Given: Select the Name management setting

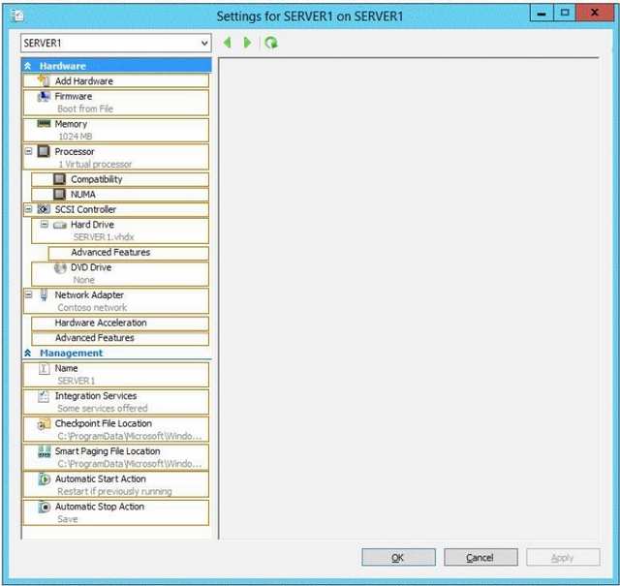Looking at the screenshot, I should 116,375.
